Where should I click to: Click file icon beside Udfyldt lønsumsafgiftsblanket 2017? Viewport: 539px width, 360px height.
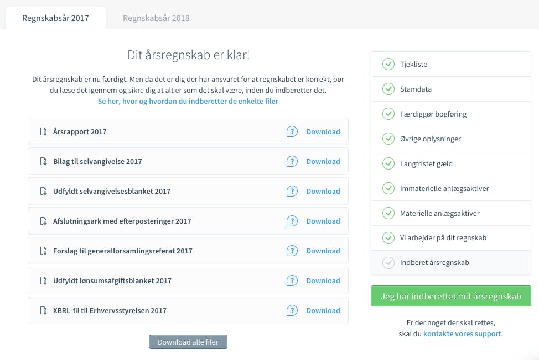tap(43, 281)
